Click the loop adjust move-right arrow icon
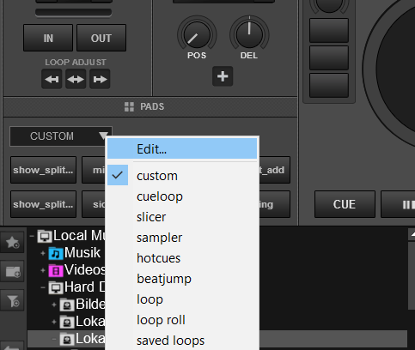The width and height of the screenshot is (415, 350). point(100,79)
